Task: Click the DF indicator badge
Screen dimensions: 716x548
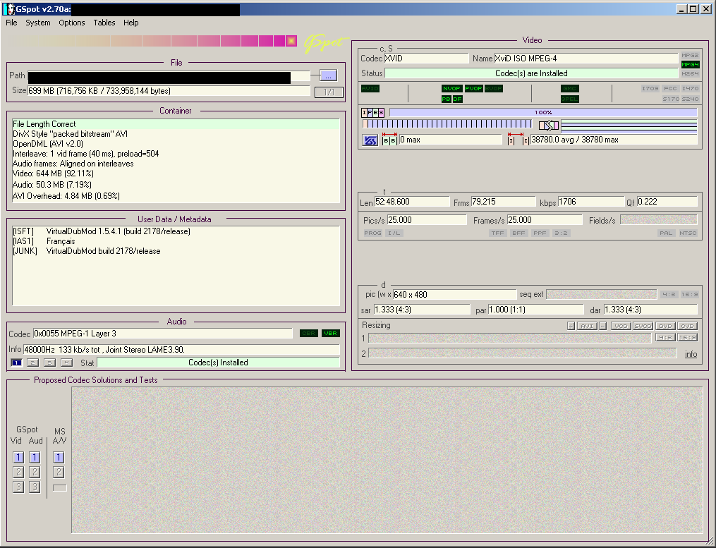Action: click(x=457, y=99)
